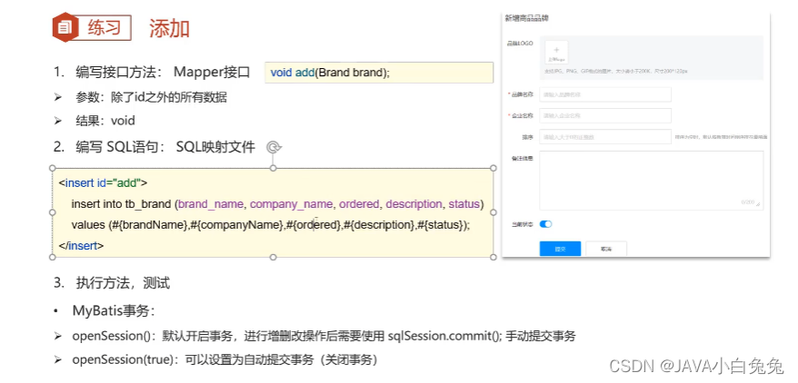The image size is (798, 383).
Task: Click the 品牌LOGO field label
Action: pyautogui.click(x=520, y=44)
